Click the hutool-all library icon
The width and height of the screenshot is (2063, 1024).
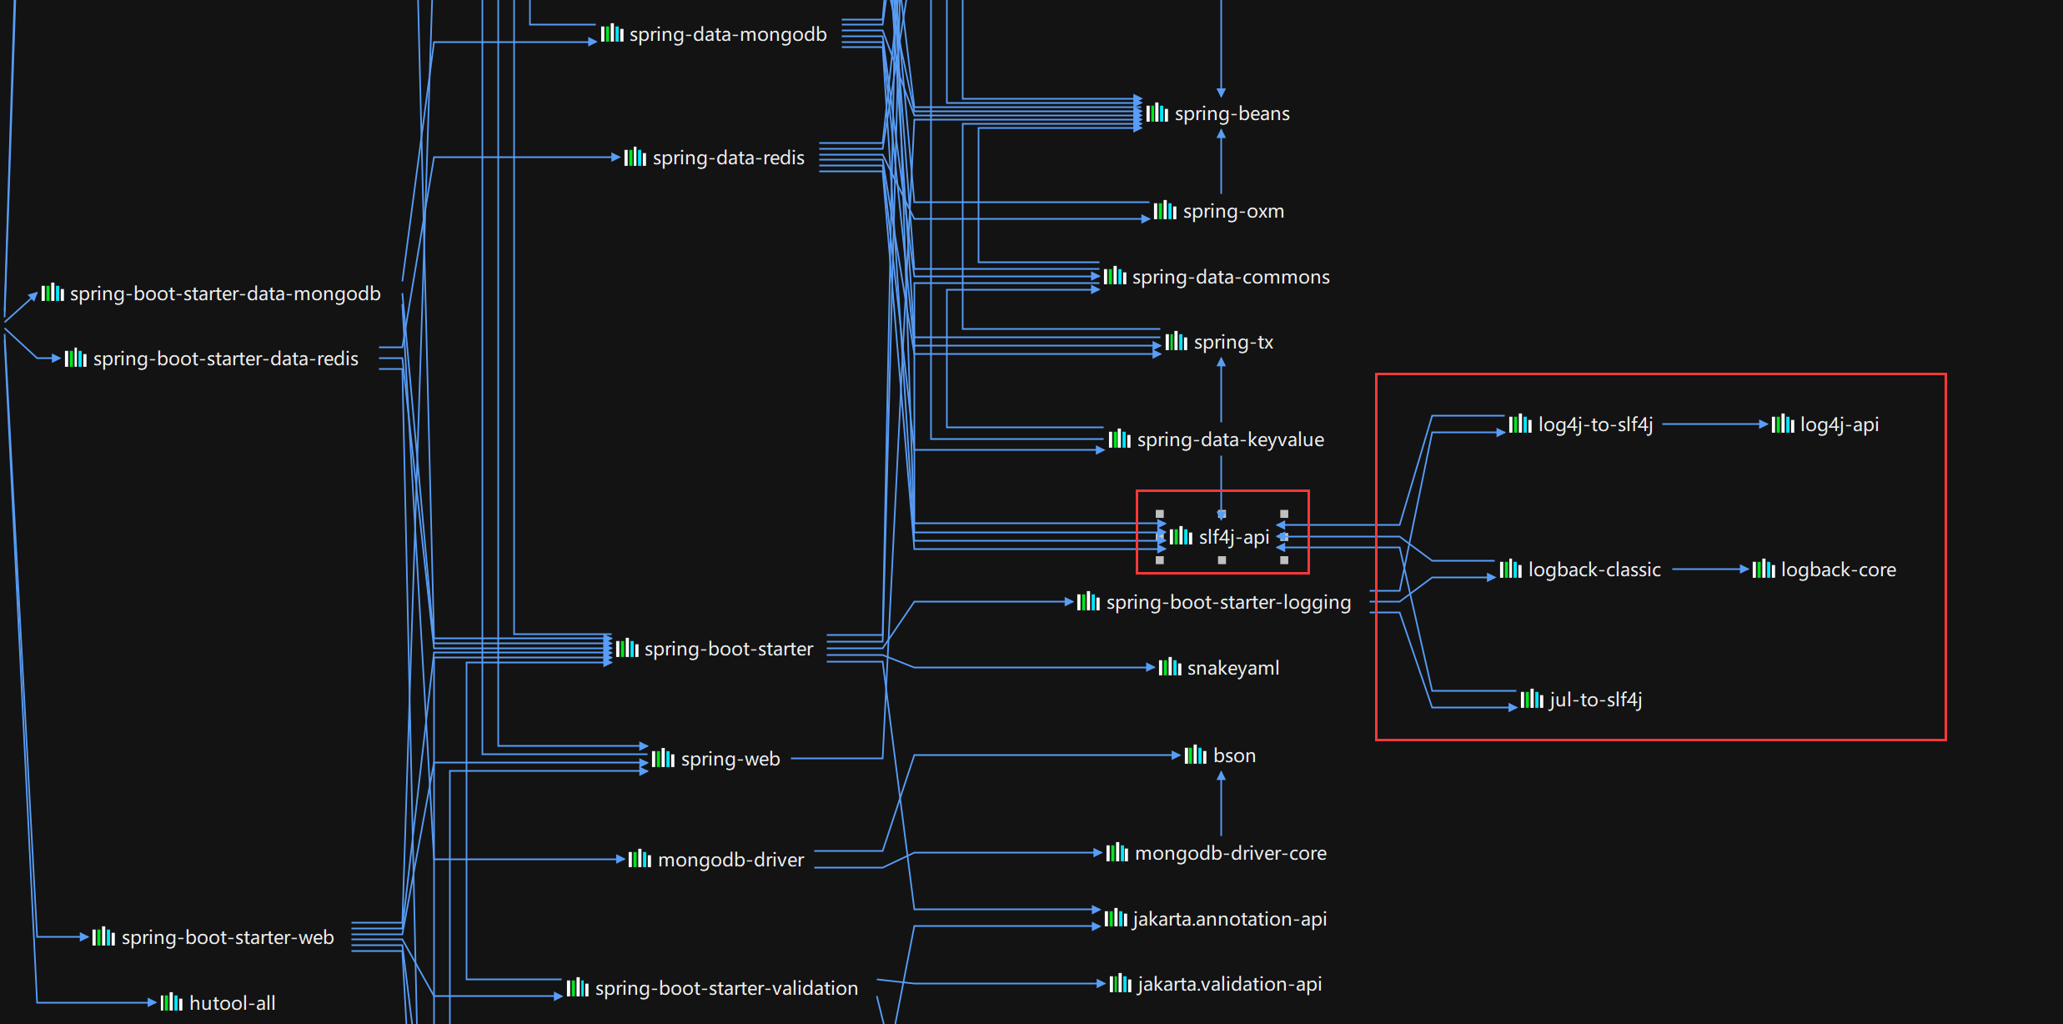171,1002
